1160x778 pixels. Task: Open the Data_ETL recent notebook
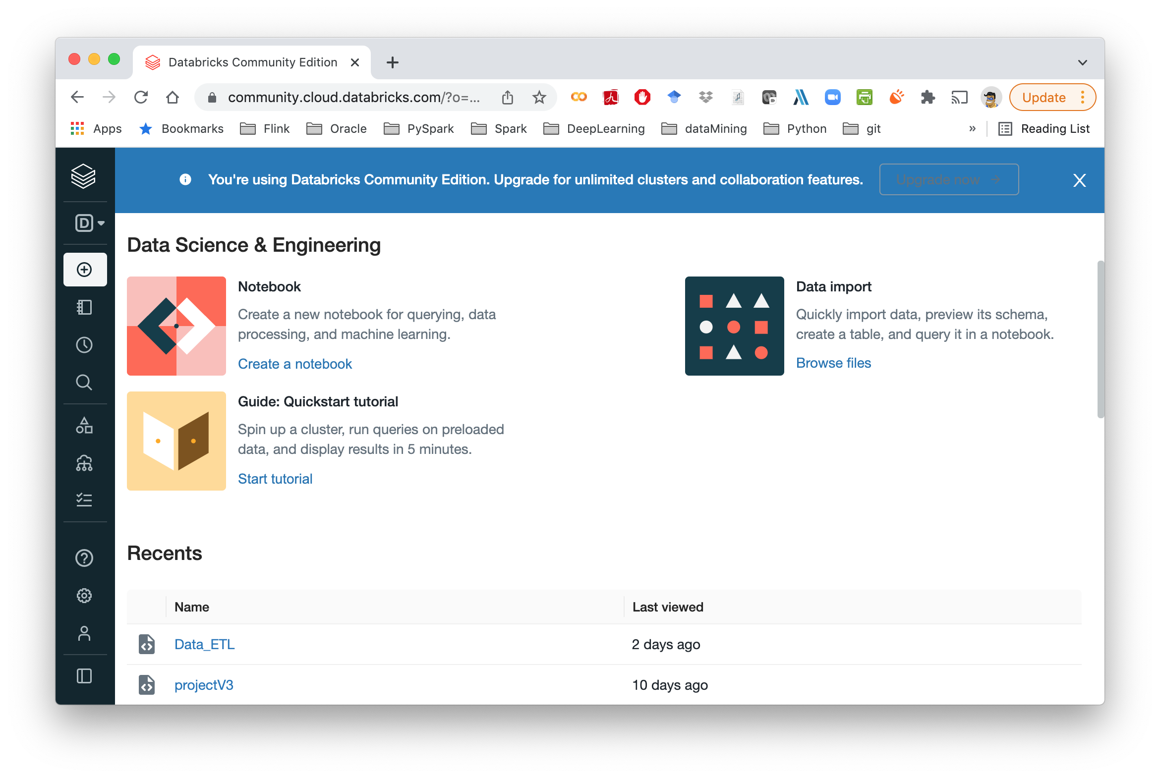pos(205,644)
